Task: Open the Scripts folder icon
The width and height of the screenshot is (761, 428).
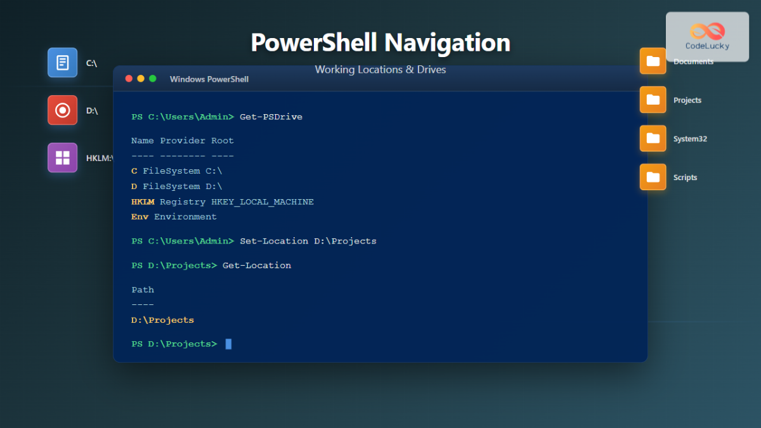Action: pos(653,177)
